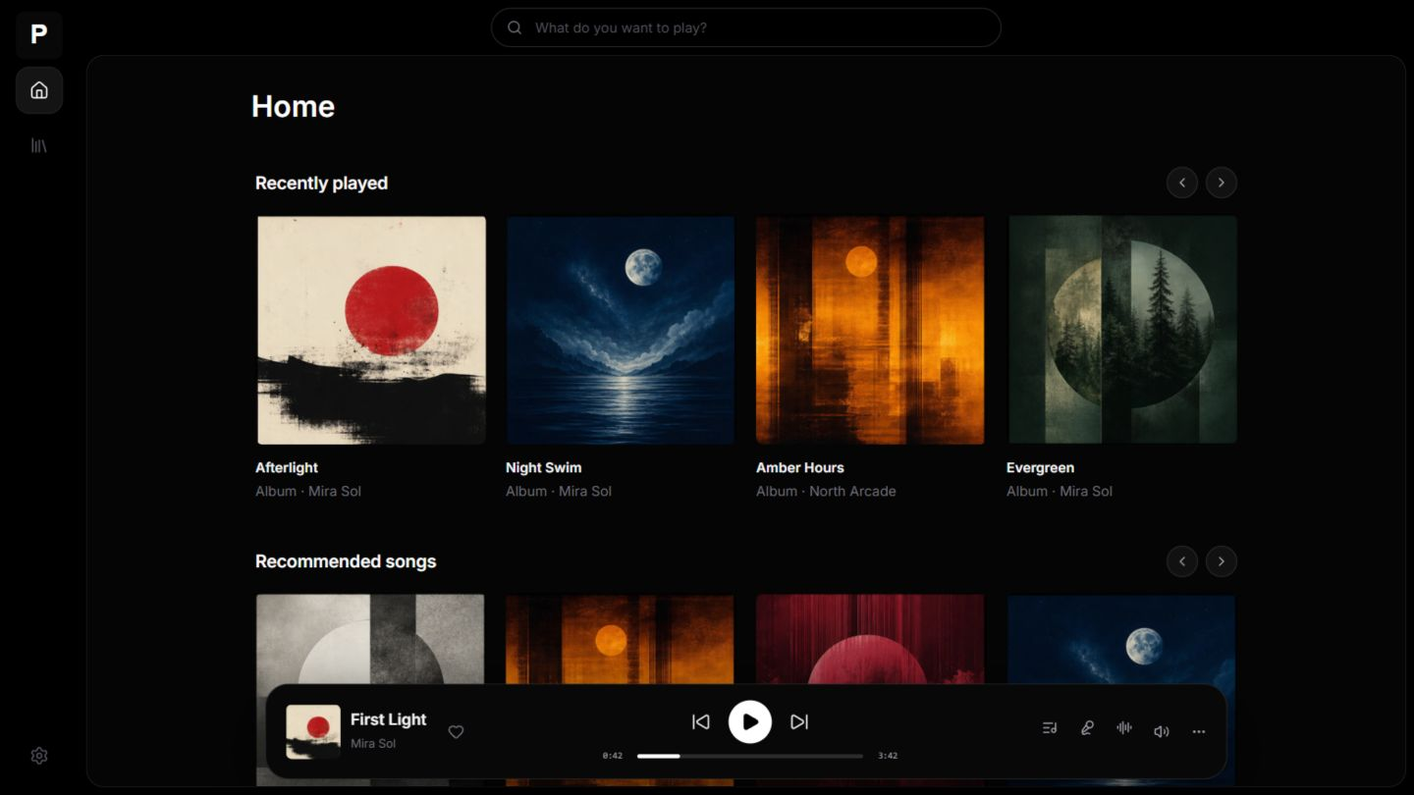The height and width of the screenshot is (795, 1414).
Task: Open more options ellipsis in player
Action: pyautogui.click(x=1199, y=731)
